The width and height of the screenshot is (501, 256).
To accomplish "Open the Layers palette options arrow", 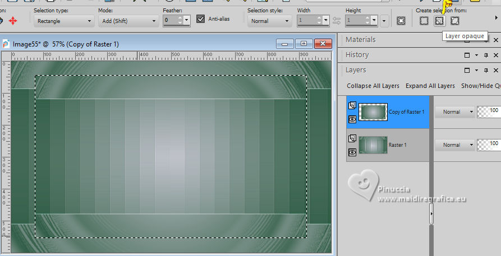I will (x=476, y=70).
